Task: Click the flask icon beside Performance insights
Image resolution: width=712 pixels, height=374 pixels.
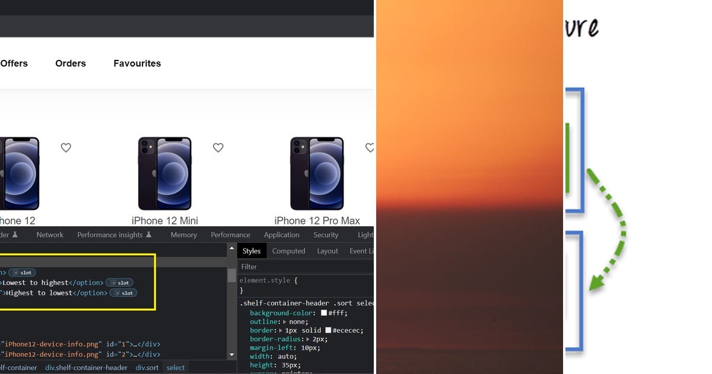Action: click(148, 234)
